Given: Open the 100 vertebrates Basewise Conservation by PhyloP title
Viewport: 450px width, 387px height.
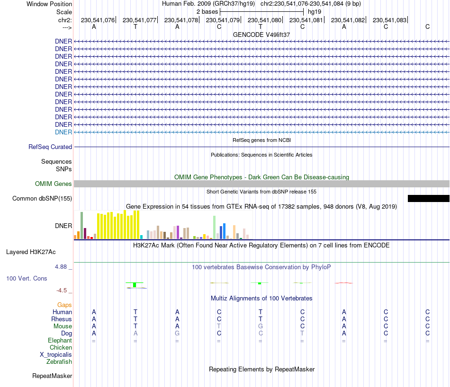Looking at the screenshot, I should tap(261, 267).
